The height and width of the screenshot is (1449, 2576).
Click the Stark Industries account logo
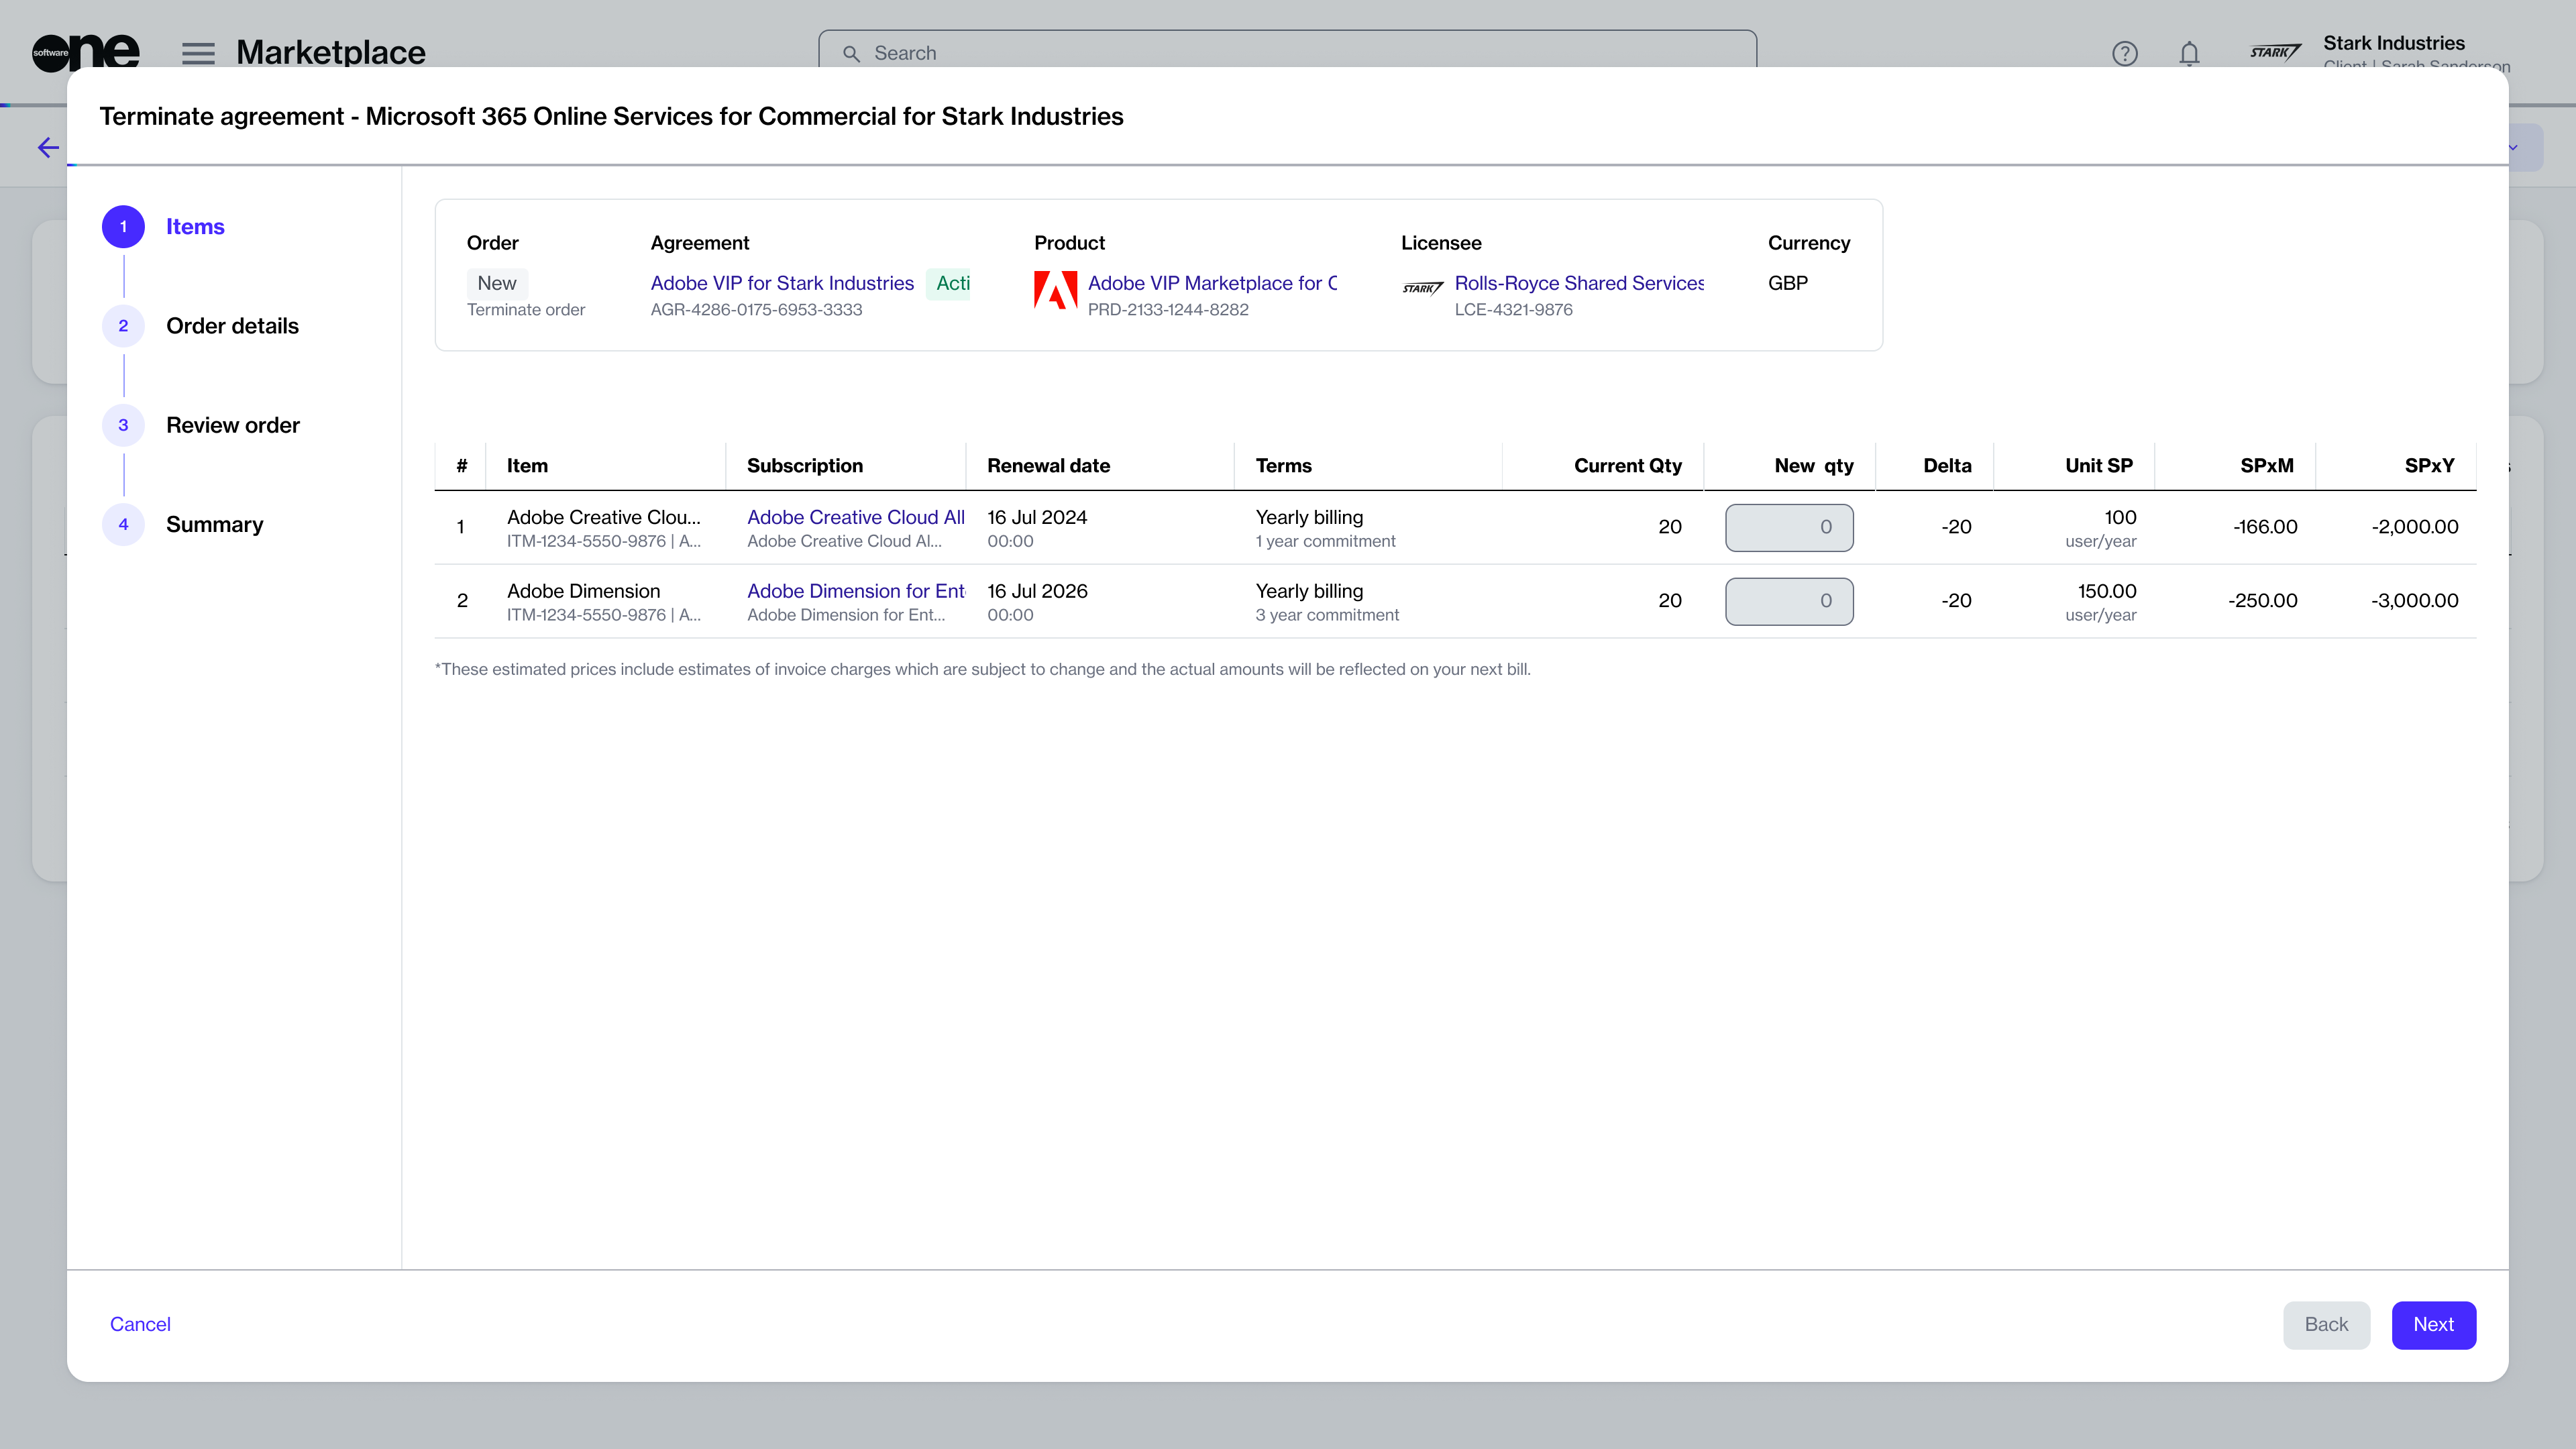(2275, 52)
